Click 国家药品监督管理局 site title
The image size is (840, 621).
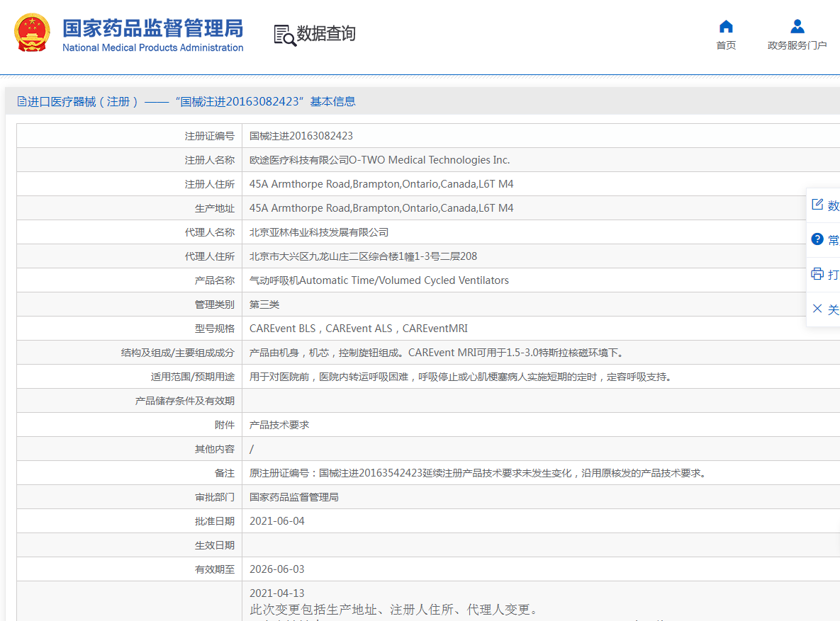[152, 28]
